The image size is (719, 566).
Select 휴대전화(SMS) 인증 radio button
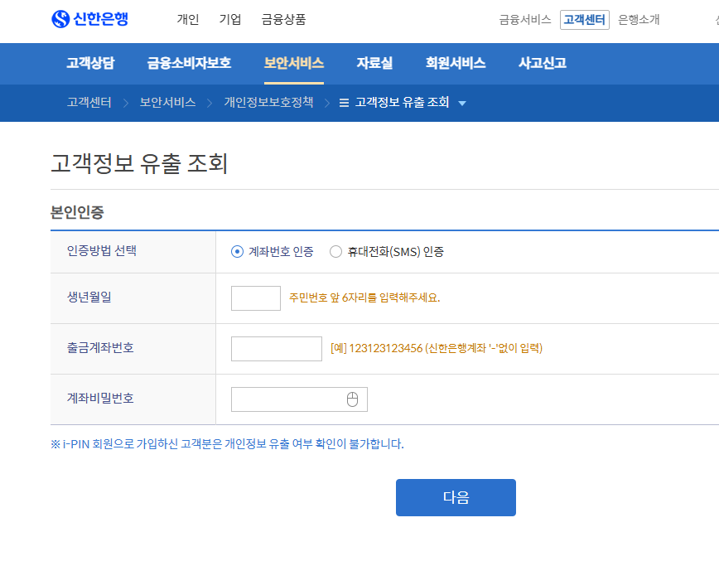[x=335, y=252]
